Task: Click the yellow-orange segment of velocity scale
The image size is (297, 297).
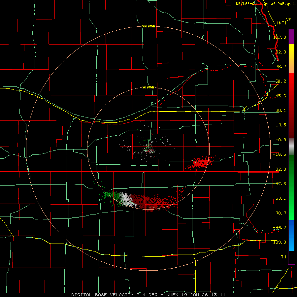Action: (291, 59)
